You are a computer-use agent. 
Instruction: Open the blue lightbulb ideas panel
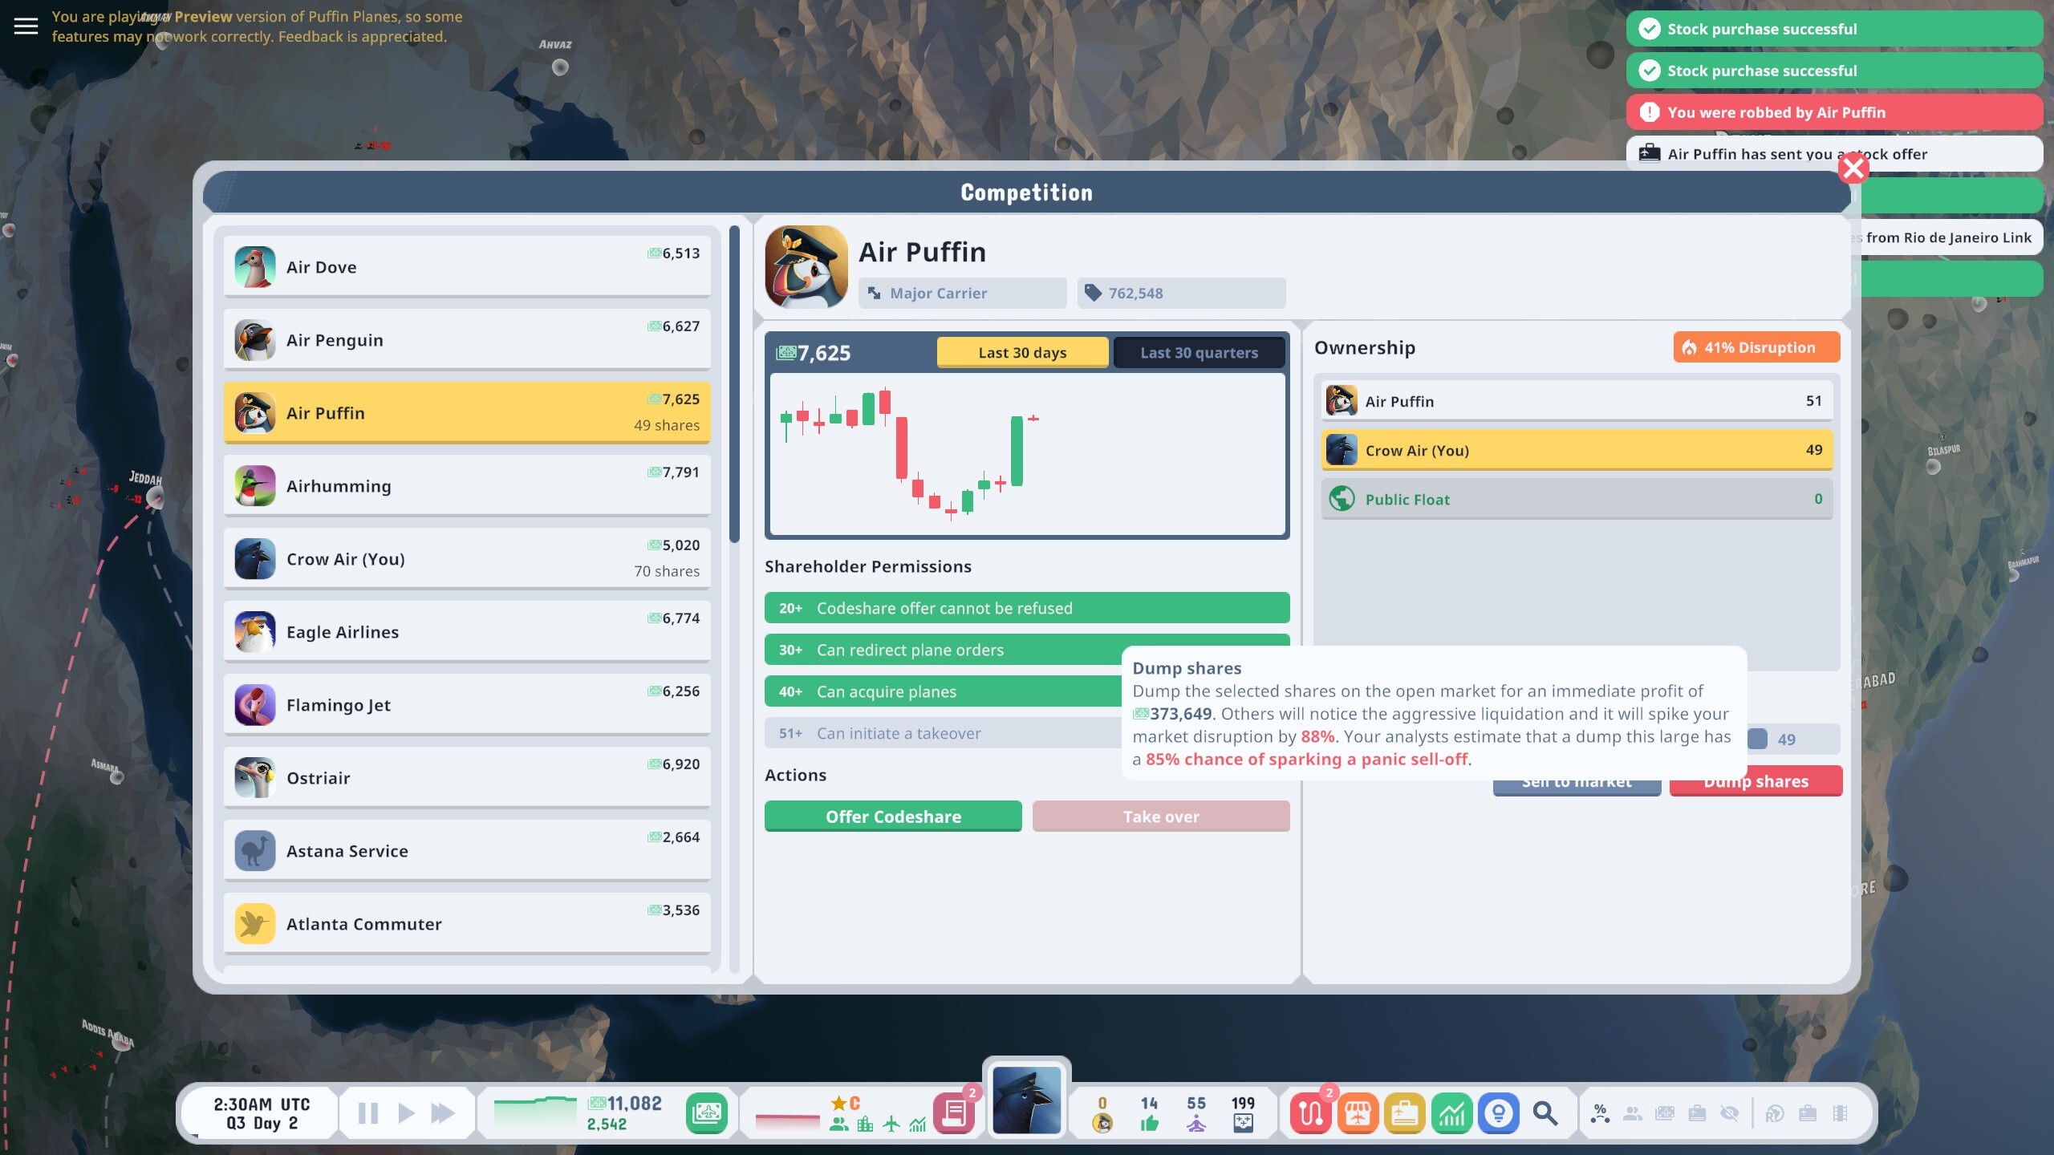click(x=1499, y=1112)
